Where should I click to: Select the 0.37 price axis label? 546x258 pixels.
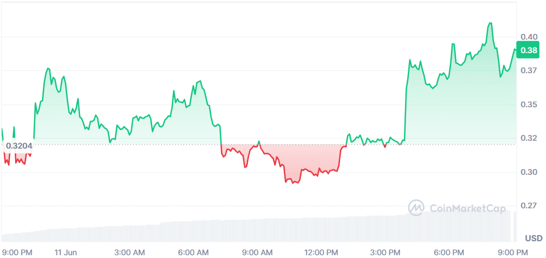[529, 71]
